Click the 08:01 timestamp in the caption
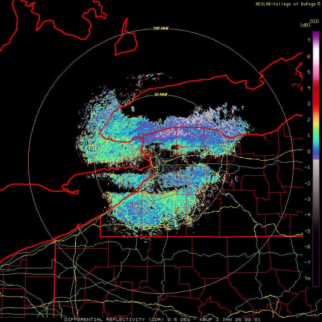 coord(252,319)
